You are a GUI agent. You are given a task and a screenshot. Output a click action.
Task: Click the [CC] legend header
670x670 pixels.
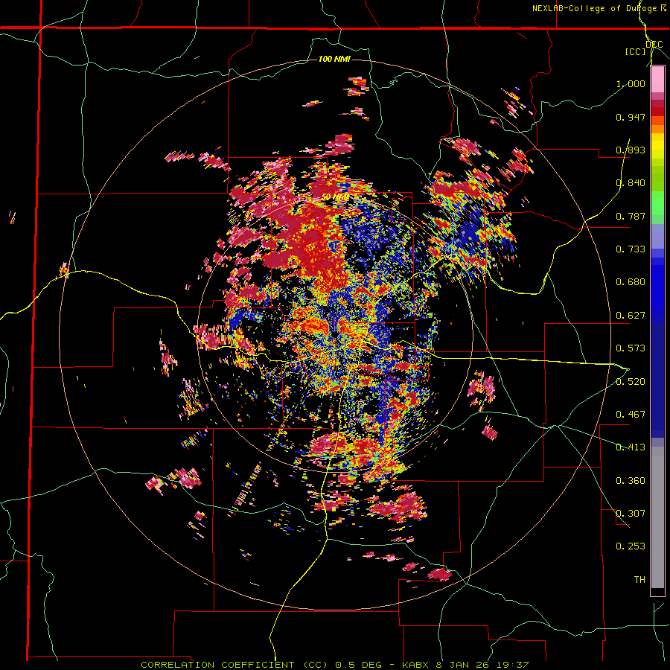pyautogui.click(x=636, y=51)
